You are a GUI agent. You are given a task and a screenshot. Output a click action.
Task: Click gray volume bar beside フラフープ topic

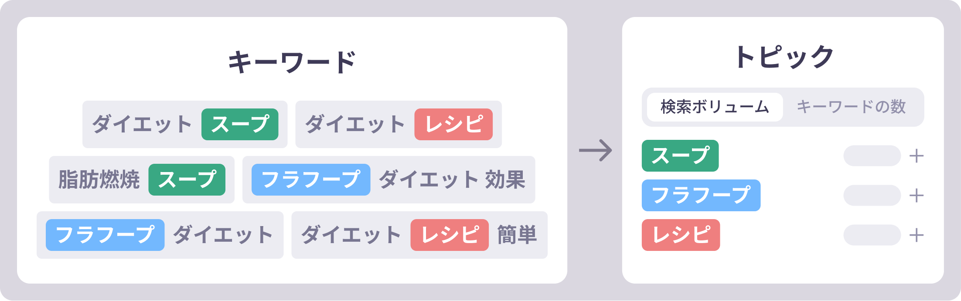[872, 196]
